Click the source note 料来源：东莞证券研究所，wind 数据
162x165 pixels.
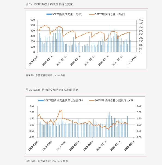[x=45, y=75]
